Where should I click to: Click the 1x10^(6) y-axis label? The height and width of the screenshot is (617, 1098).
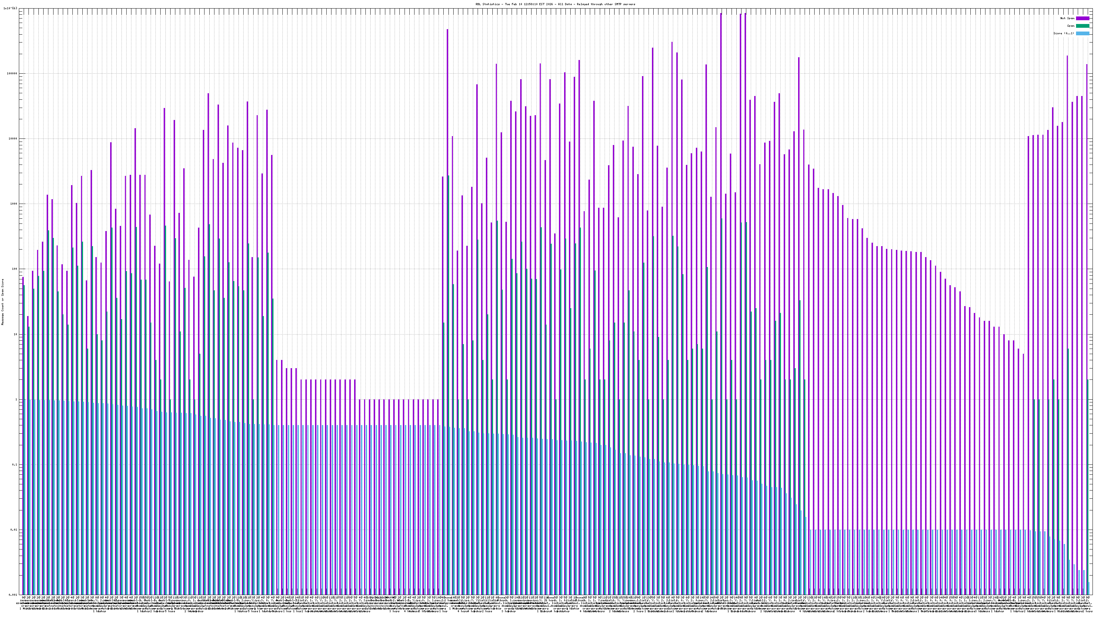[x=11, y=8]
